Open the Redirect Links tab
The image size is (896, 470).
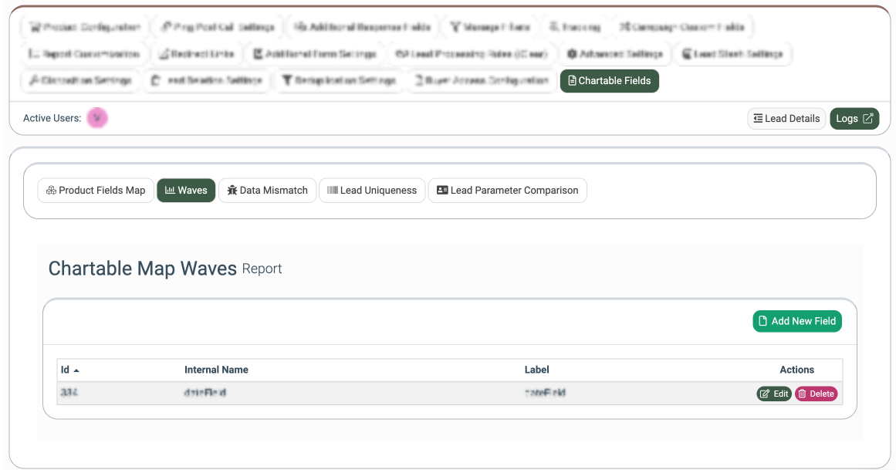tap(198, 54)
